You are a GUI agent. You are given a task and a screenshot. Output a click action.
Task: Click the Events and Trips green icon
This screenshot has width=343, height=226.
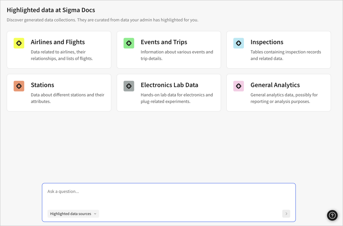tap(129, 43)
